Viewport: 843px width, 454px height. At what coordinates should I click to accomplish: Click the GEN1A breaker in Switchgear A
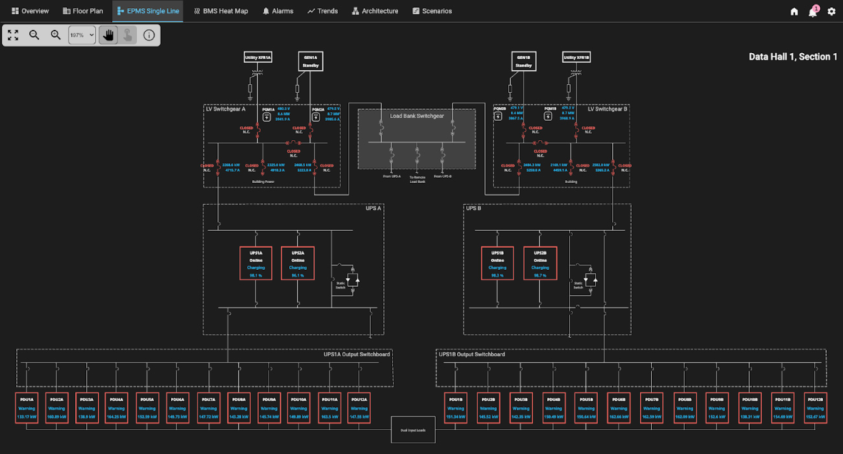click(x=311, y=132)
